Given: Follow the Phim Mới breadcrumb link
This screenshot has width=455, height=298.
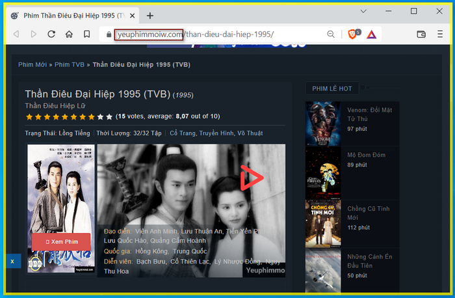Looking at the screenshot, I should (x=32, y=64).
